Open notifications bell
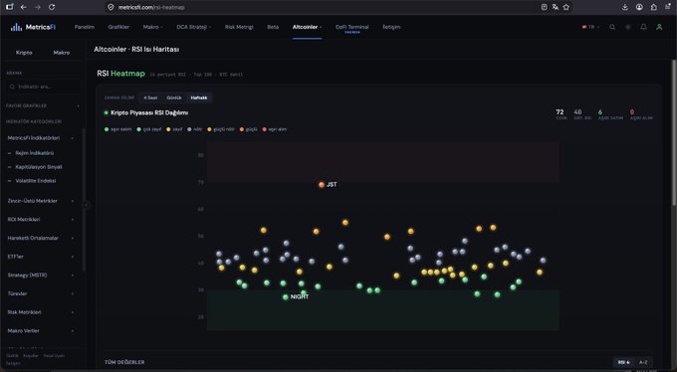The height and width of the screenshot is (372, 677). coord(643,27)
